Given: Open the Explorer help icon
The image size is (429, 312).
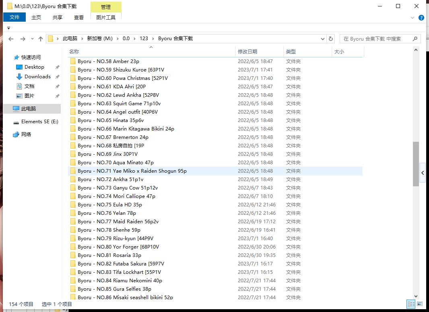Looking at the screenshot, I should [421, 18].
